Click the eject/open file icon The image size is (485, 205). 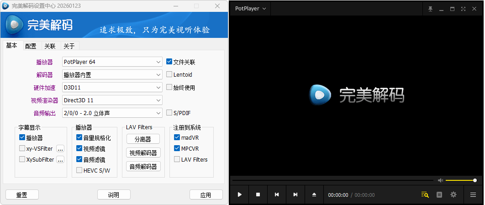click(314, 194)
